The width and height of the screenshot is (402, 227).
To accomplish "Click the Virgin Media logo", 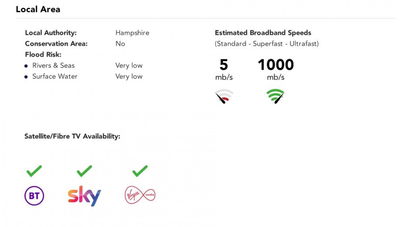I will tap(140, 195).
